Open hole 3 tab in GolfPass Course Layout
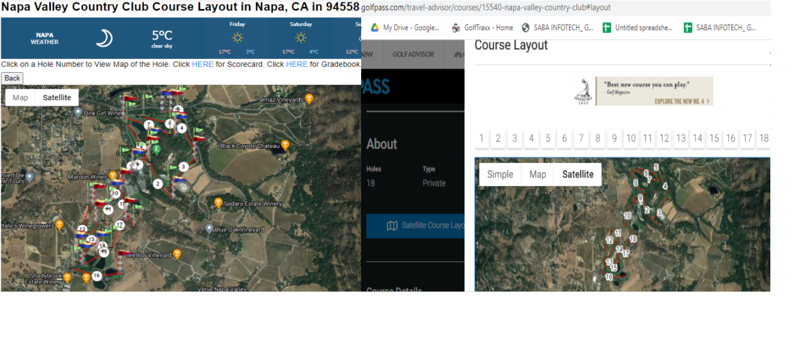 tap(514, 138)
